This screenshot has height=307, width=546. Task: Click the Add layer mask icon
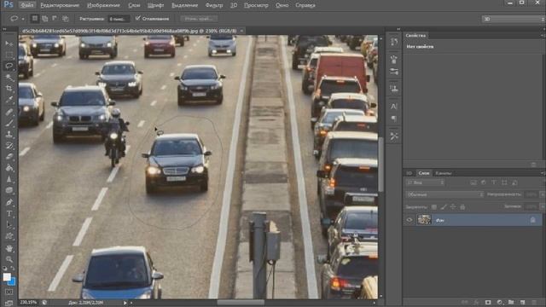click(x=488, y=302)
